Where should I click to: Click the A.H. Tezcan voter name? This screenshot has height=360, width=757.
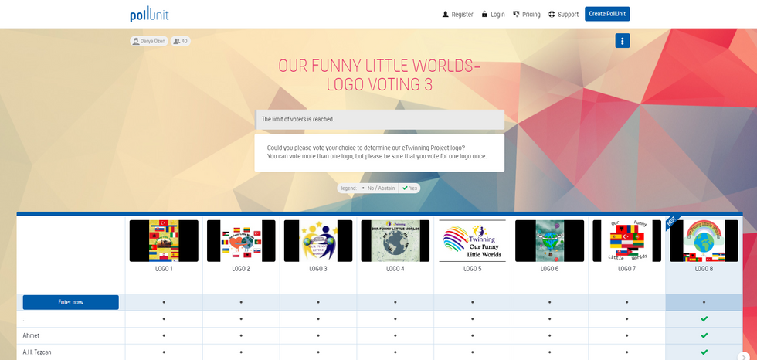pyautogui.click(x=37, y=352)
